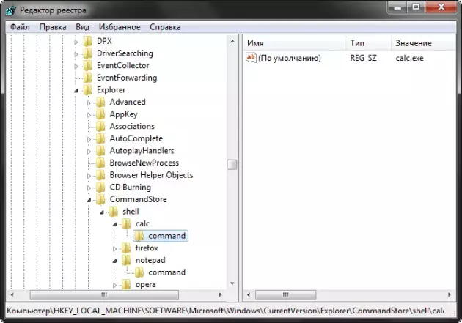Screen dimensions: 462x323
Task: Click the EventForwarding folder icon
Action: (x=88, y=78)
